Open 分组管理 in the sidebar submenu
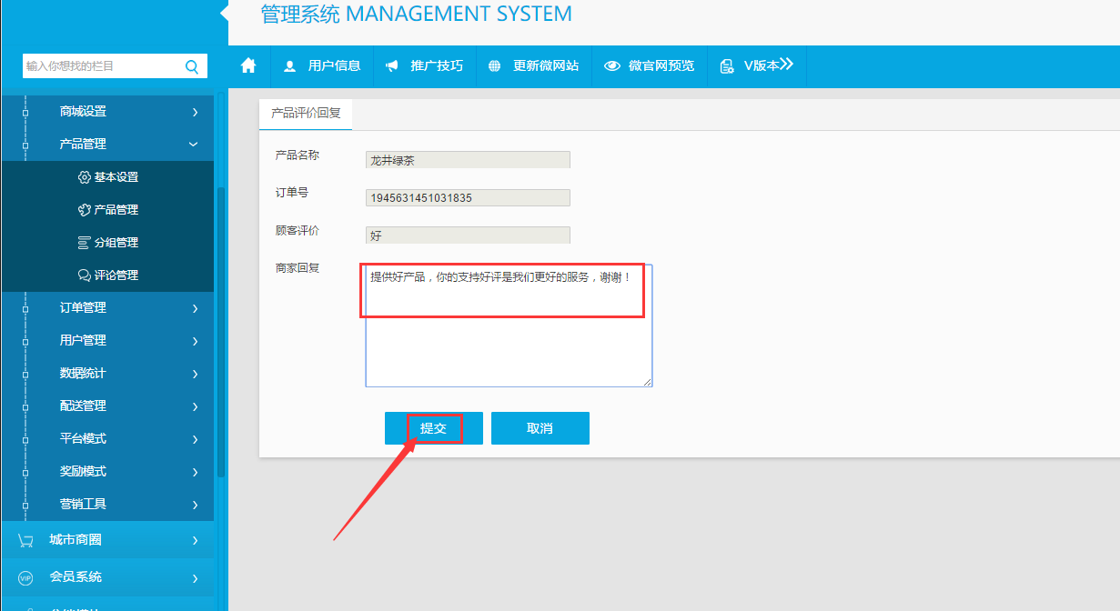This screenshot has height=611, width=1120. coord(116,243)
